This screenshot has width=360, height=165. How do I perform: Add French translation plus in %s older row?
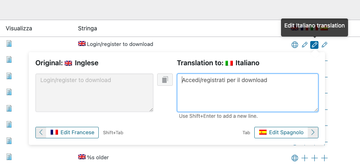tap(304, 158)
